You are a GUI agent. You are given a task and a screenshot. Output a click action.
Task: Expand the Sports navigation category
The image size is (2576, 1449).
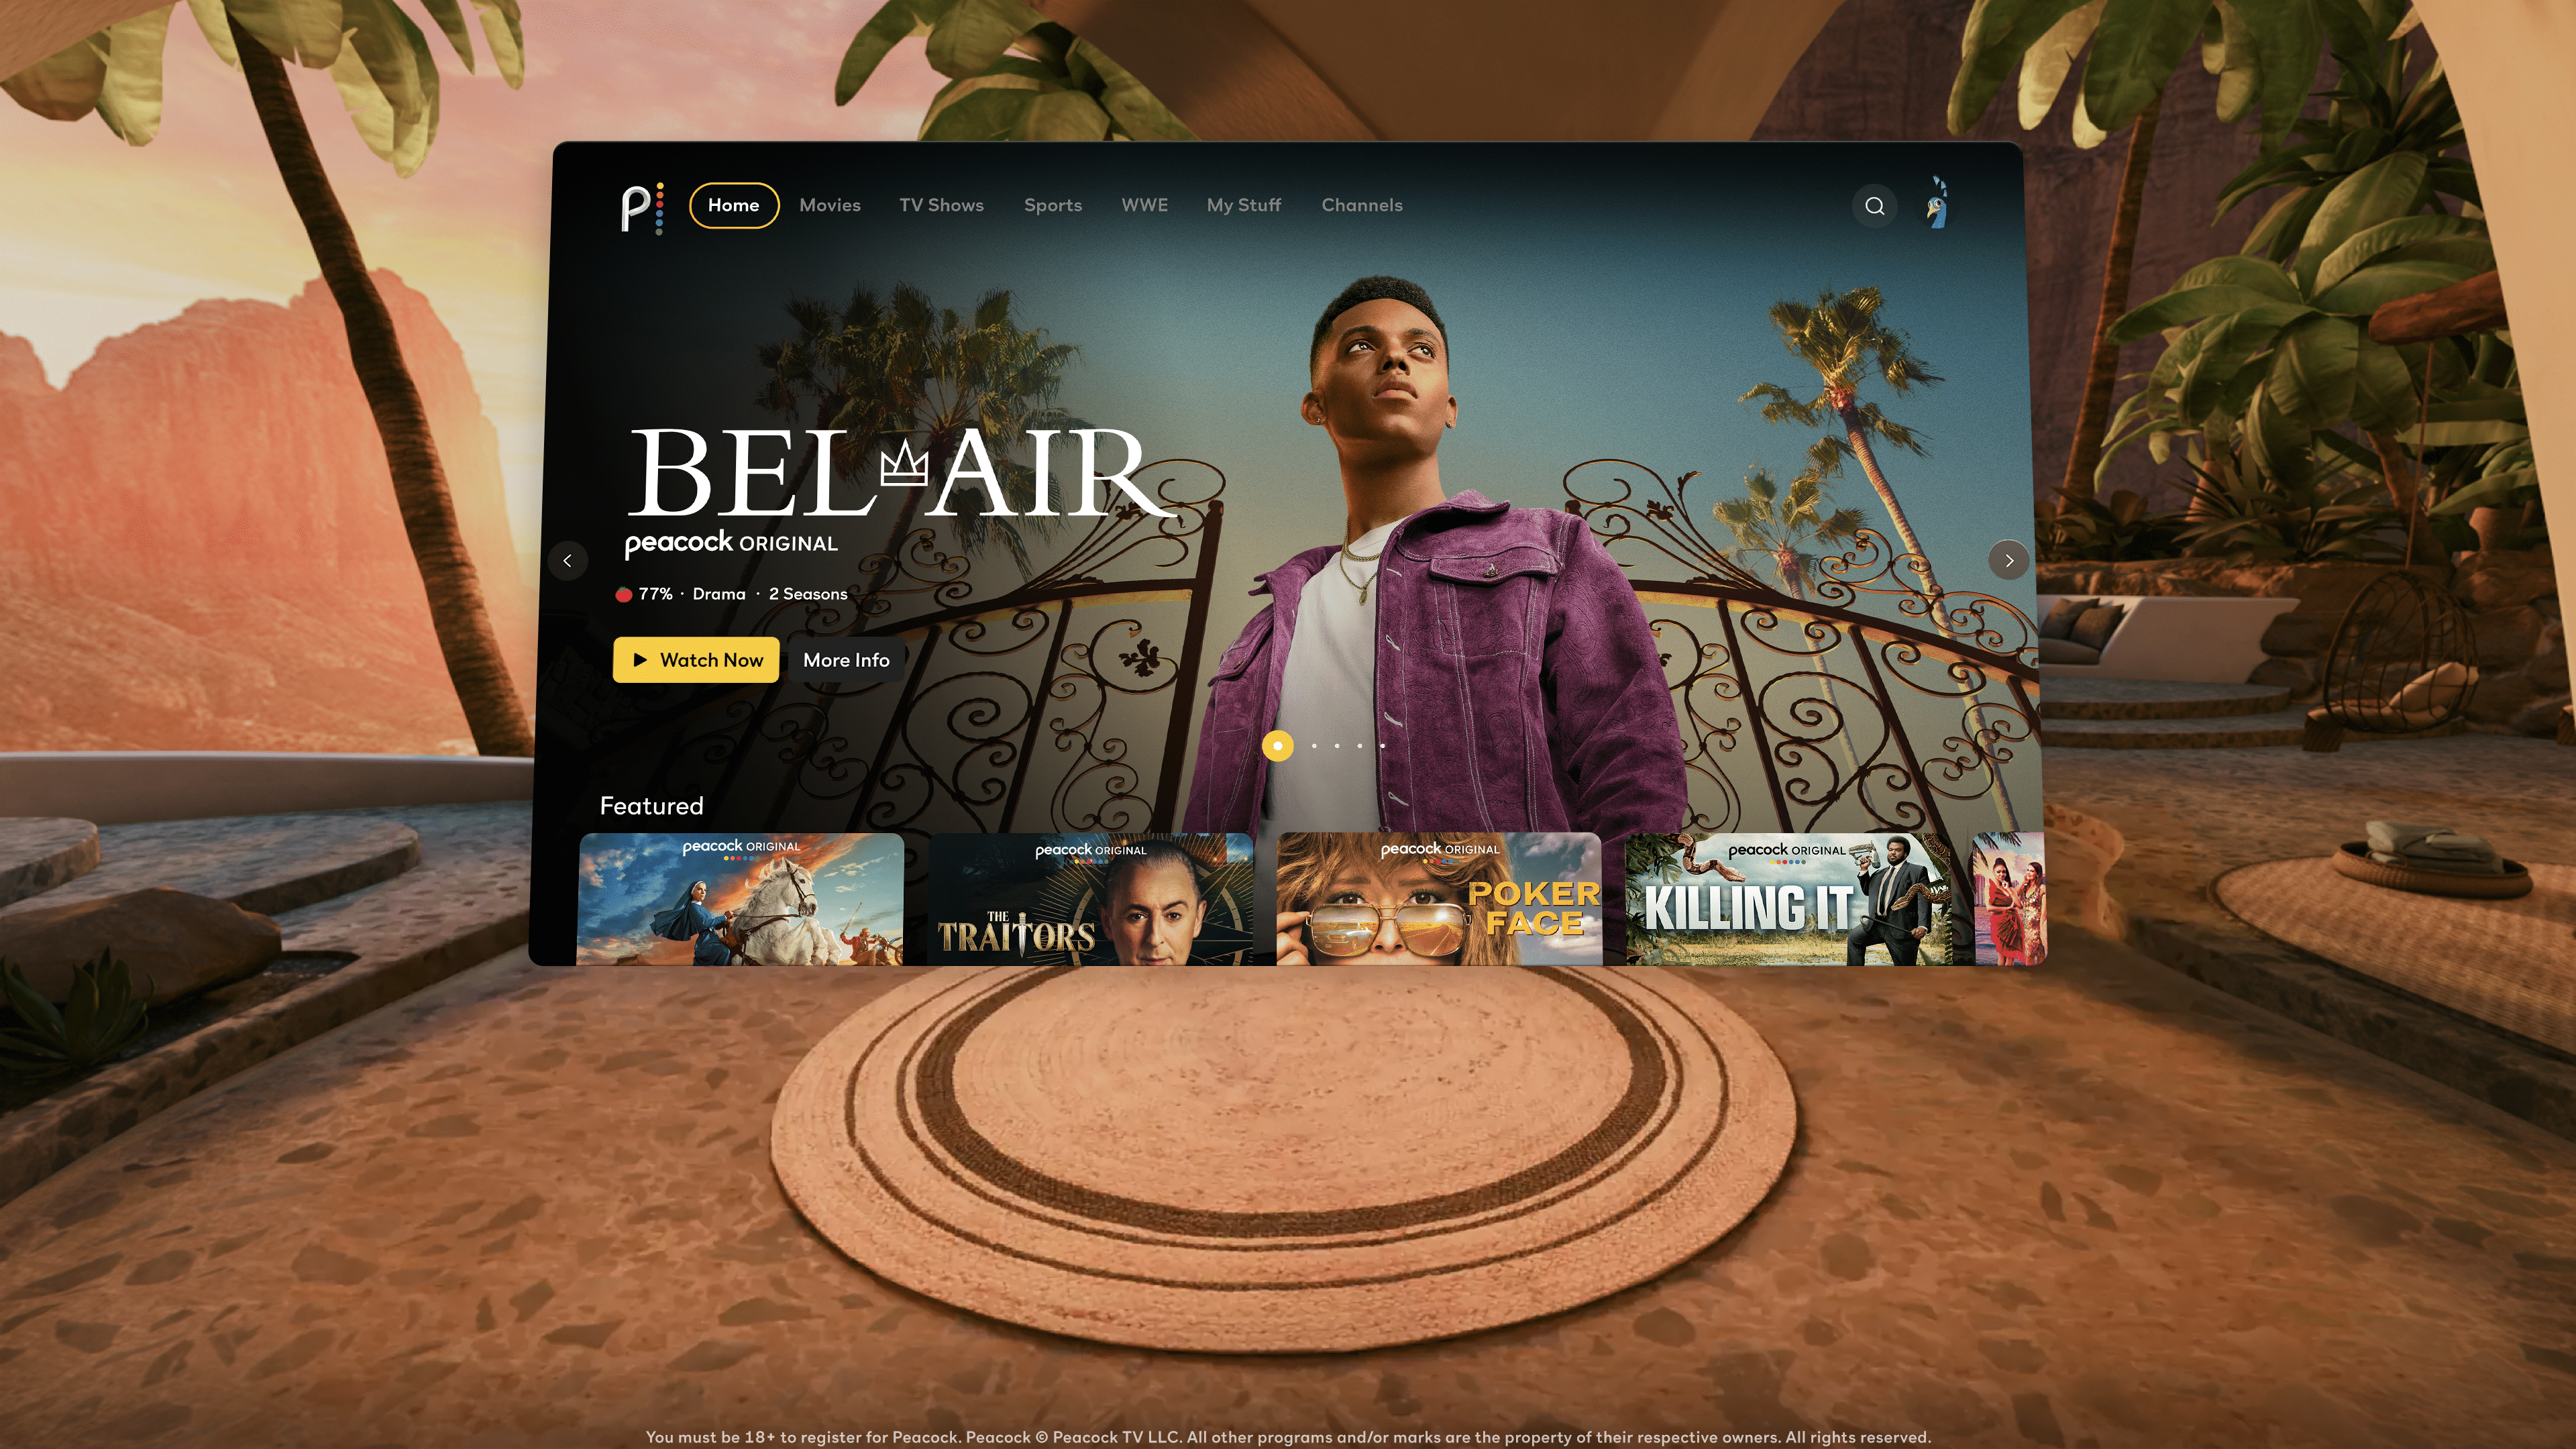1053,203
